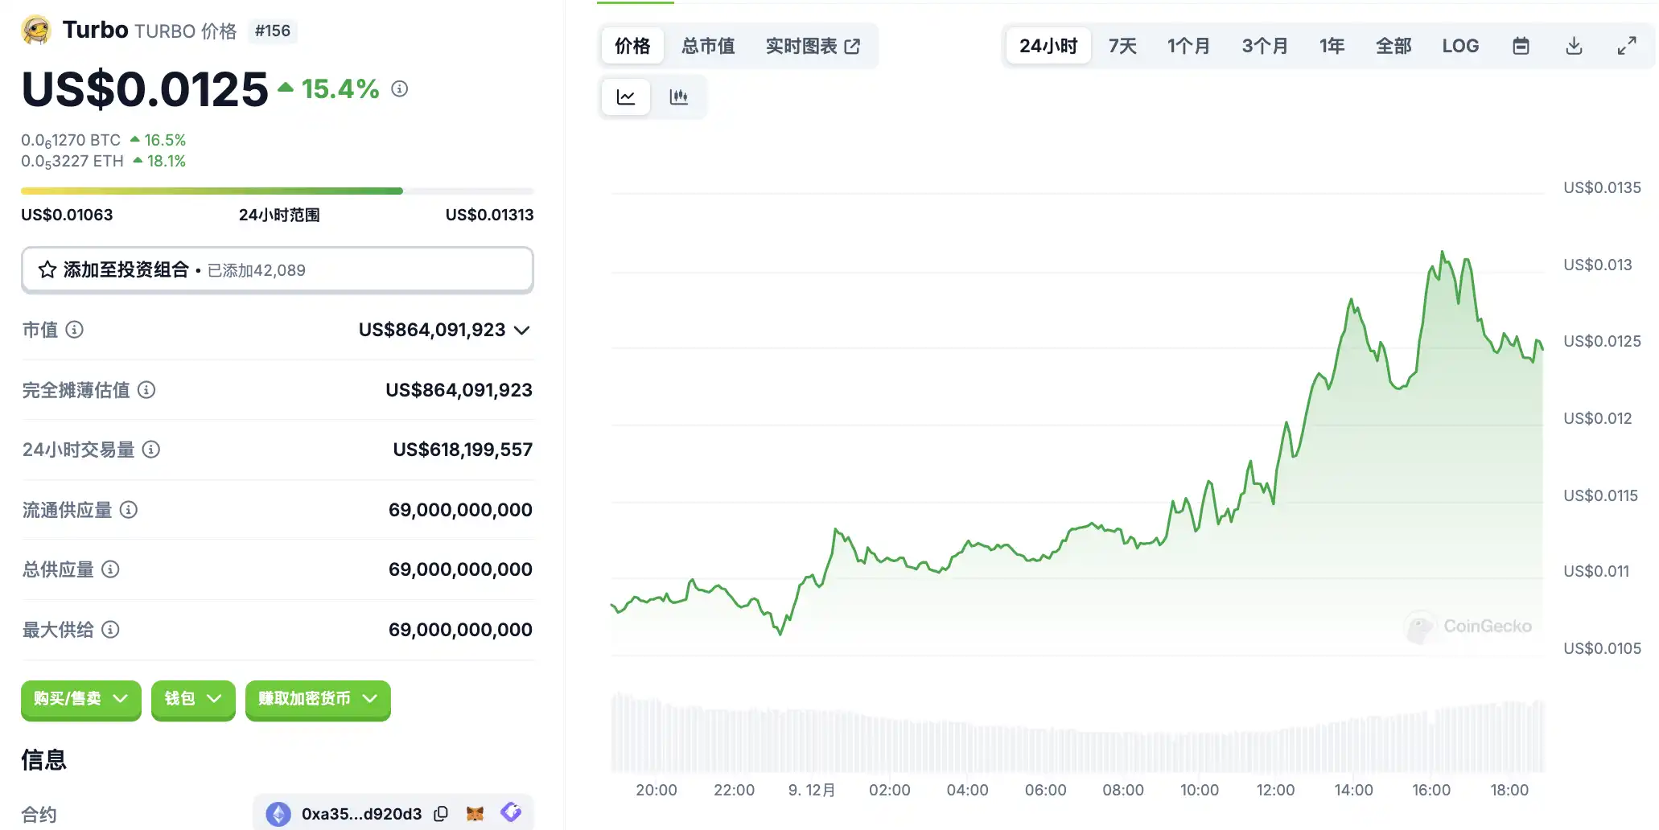Copy the contract address 0xa35...d920d3
The image size is (1659, 830).
point(441,814)
